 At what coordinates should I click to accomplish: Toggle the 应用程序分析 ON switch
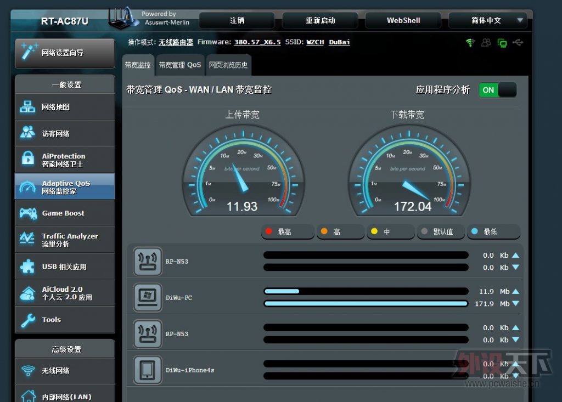pyautogui.click(x=497, y=90)
